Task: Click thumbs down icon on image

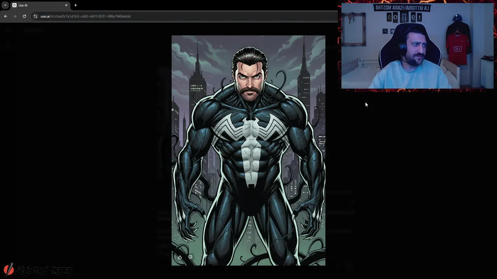Action: point(190,257)
